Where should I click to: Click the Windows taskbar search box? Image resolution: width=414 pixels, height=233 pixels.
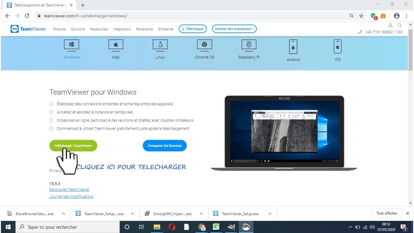tap(67, 227)
